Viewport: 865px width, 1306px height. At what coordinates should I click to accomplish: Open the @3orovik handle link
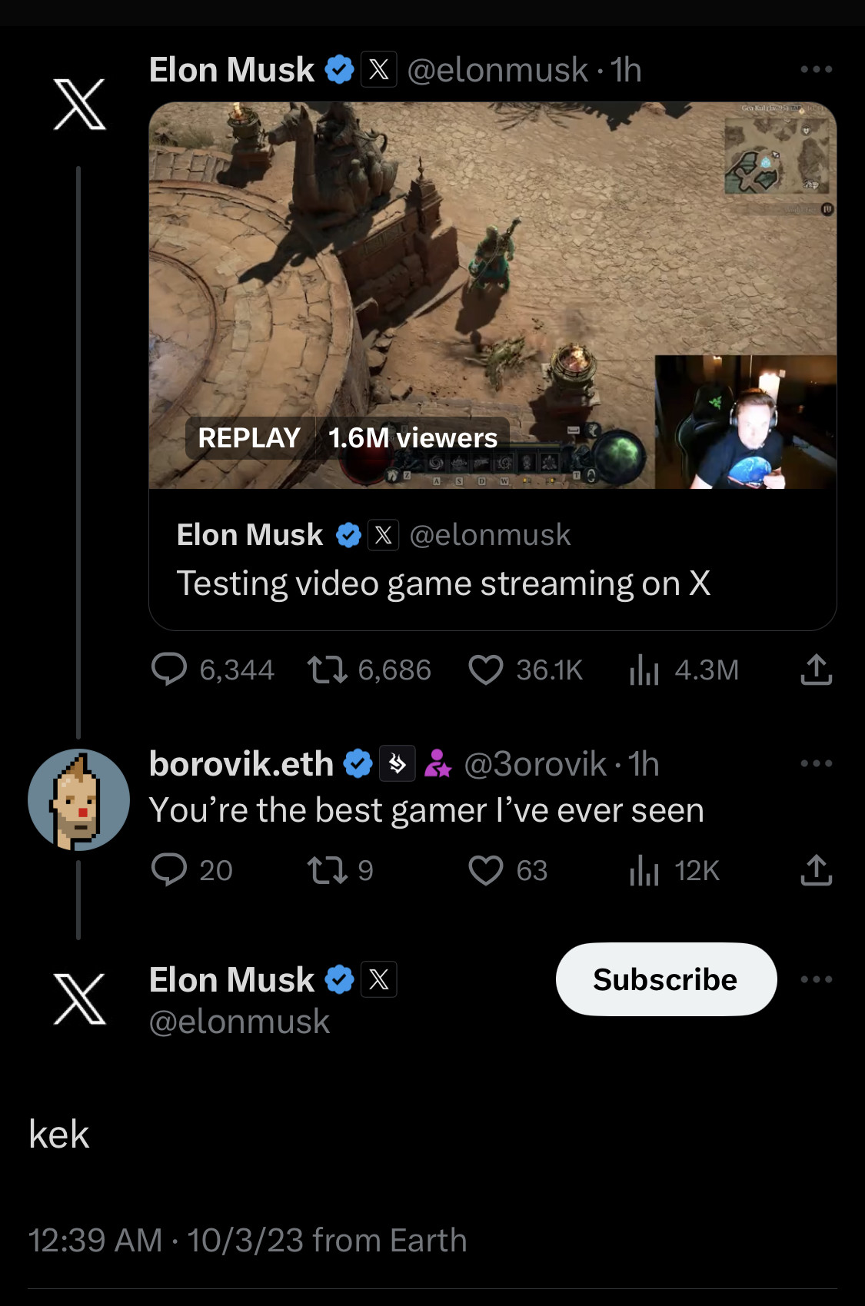[535, 764]
